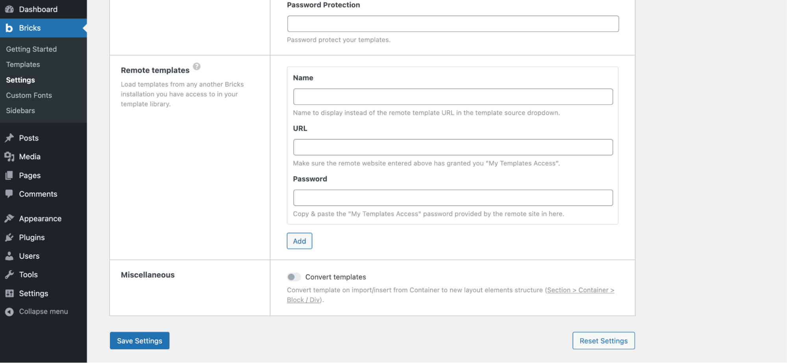
Task: Open Templates submenu item under Bricks
Action: (23, 64)
